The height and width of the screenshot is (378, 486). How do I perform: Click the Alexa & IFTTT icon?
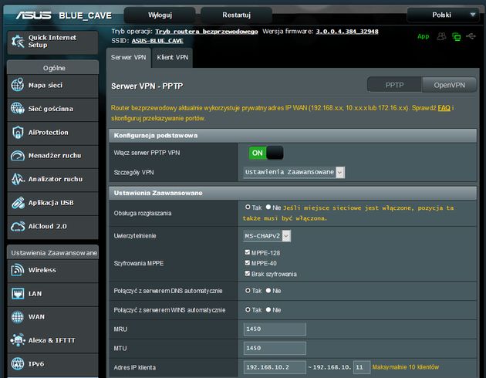pyautogui.click(x=18, y=340)
